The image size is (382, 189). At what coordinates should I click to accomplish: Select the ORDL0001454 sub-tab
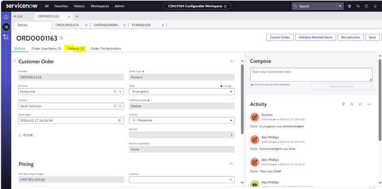tap(67, 25)
